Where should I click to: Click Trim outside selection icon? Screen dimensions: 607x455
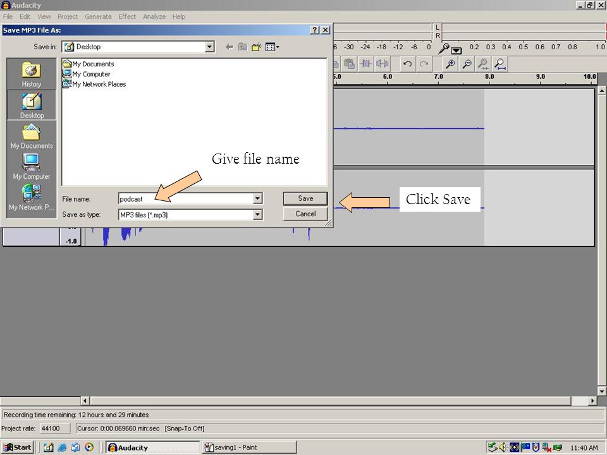coord(366,64)
